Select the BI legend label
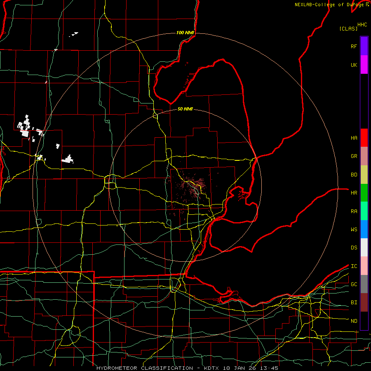The width and height of the screenshot is (371, 371). coord(354,303)
